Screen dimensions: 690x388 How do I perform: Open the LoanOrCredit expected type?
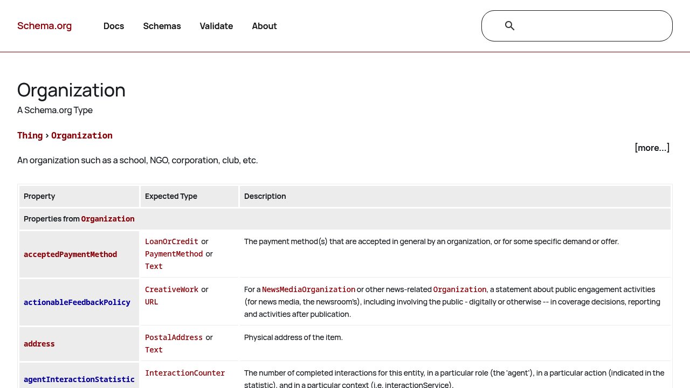[171, 241]
